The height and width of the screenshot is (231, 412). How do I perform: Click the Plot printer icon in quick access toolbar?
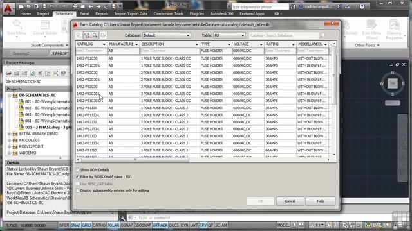click(75, 6)
